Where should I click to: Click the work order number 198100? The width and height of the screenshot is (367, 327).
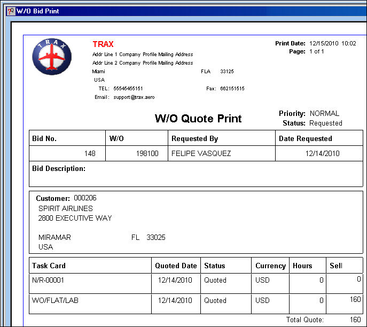click(x=147, y=153)
